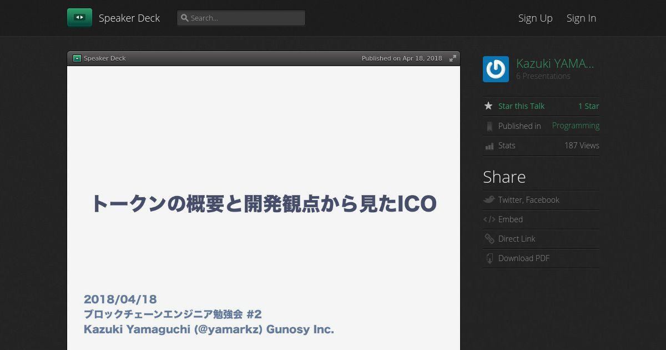Open Kazuki YAMA... author avatar

(496, 69)
